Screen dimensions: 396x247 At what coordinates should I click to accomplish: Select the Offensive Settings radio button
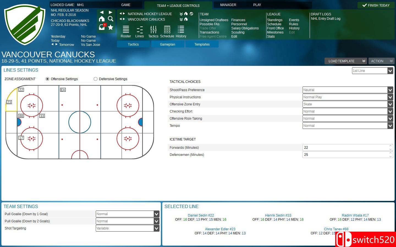point(48,79)
